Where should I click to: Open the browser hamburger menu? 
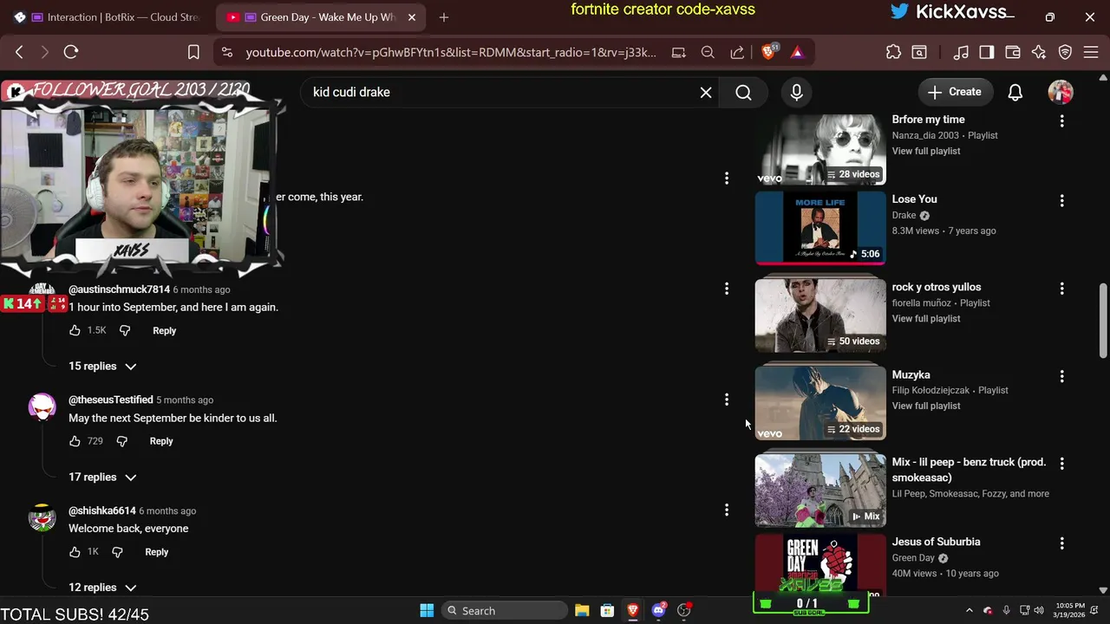pyautogui.click(x=1092, y=52)
